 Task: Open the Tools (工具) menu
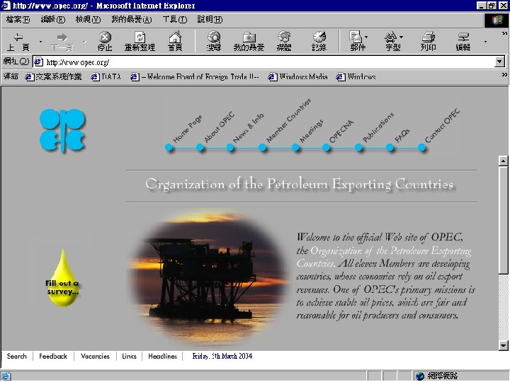pos(175,20)
